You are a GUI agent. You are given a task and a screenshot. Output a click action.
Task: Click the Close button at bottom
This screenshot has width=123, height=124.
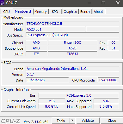[x=112, y=121]
